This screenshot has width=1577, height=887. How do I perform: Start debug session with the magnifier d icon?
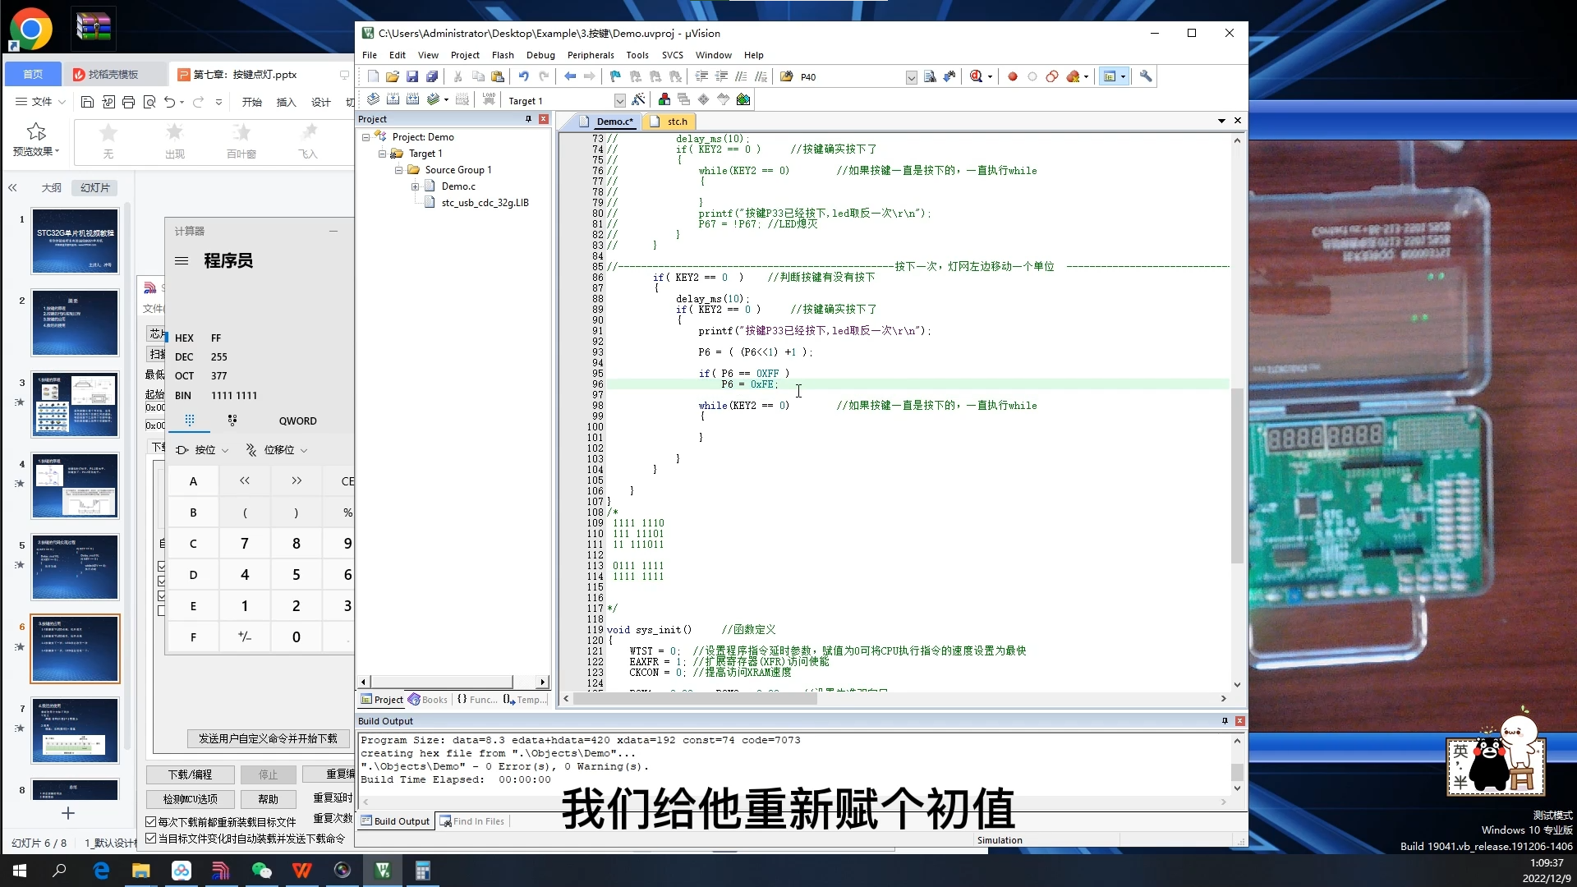976,76
